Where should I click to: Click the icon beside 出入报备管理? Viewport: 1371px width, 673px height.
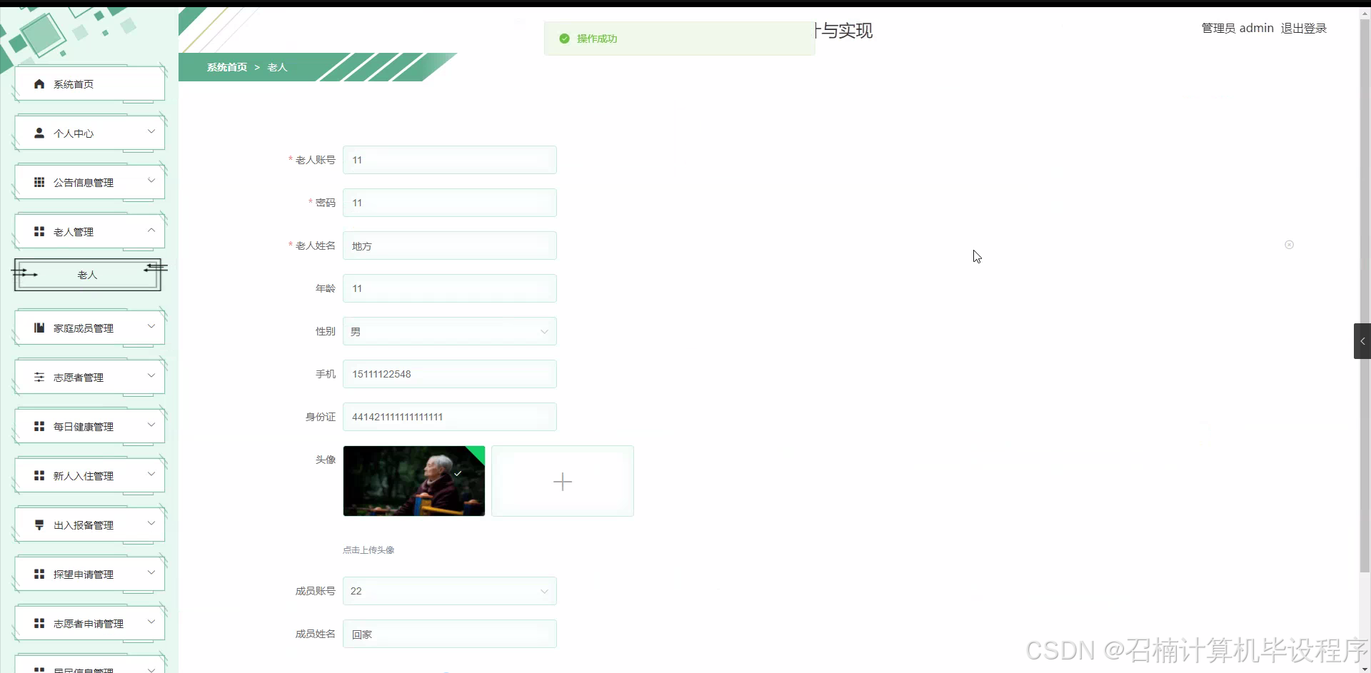[x=39, y=525]
